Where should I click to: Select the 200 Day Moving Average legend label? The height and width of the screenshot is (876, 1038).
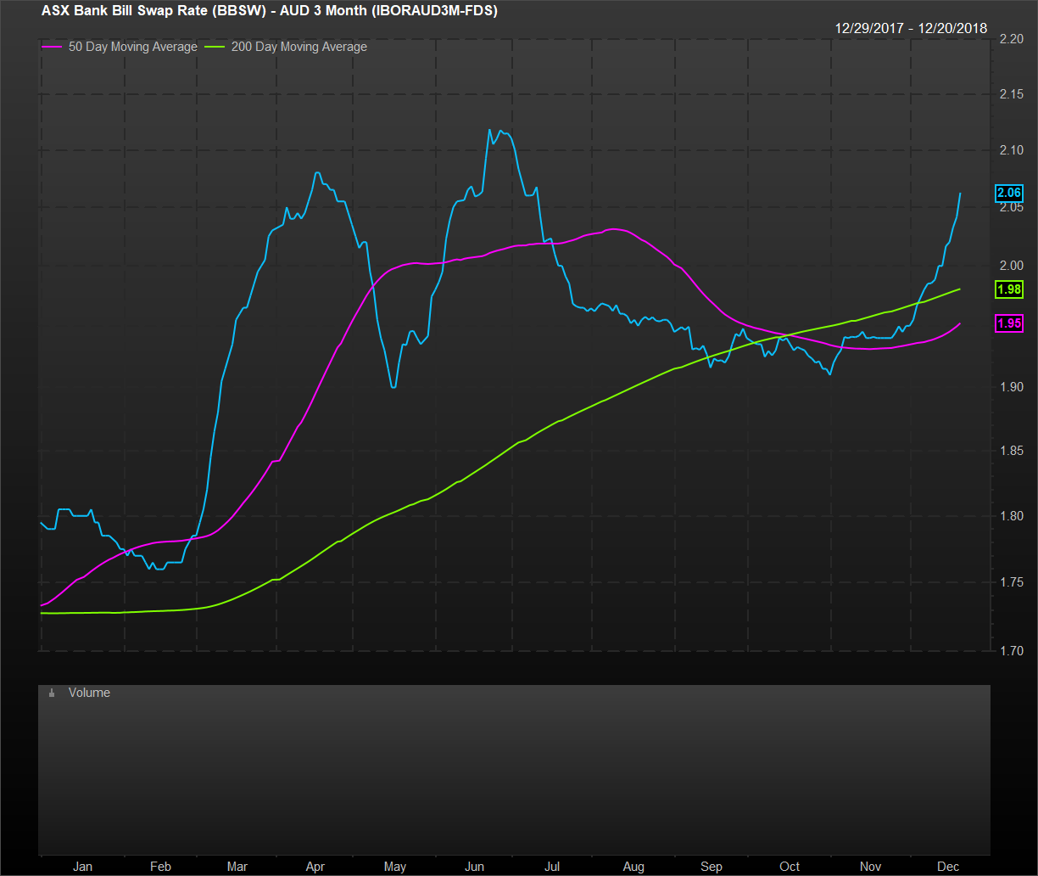pyautogui.click(x=299, y=47)
